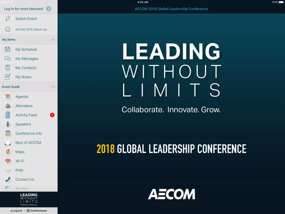Click the Speakers microphone icon

point(8,124)
